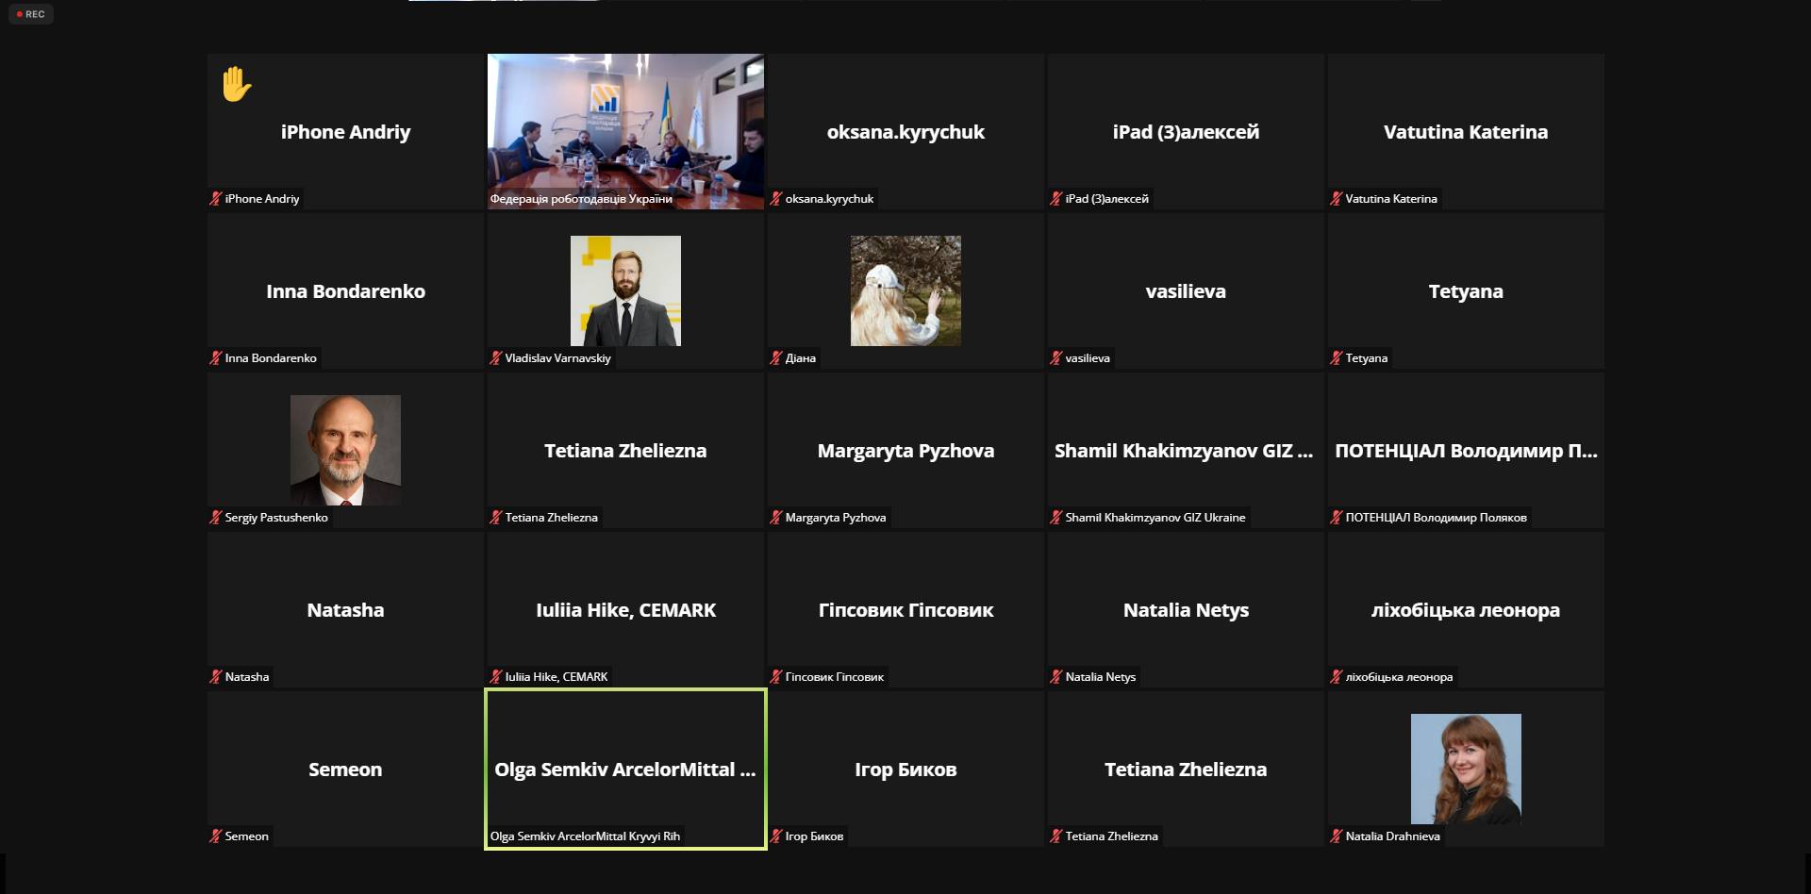Select the large oksana.kyrychuk name in tile
Viewport: 1811px width, 894px height.
pyautogui.click(x=905, y=132)
